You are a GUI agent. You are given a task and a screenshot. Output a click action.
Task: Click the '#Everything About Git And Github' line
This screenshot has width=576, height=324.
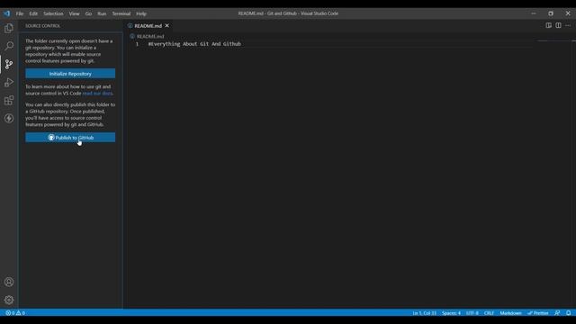tap(194, 44)
